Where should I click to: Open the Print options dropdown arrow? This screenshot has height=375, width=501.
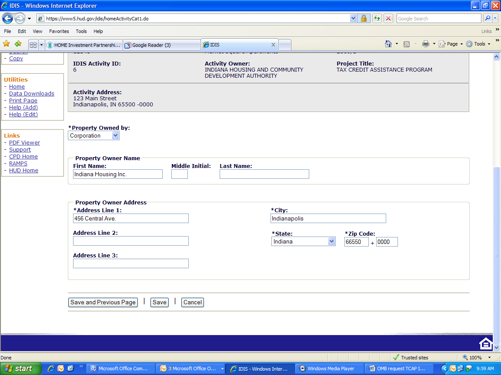coord(434,44)
